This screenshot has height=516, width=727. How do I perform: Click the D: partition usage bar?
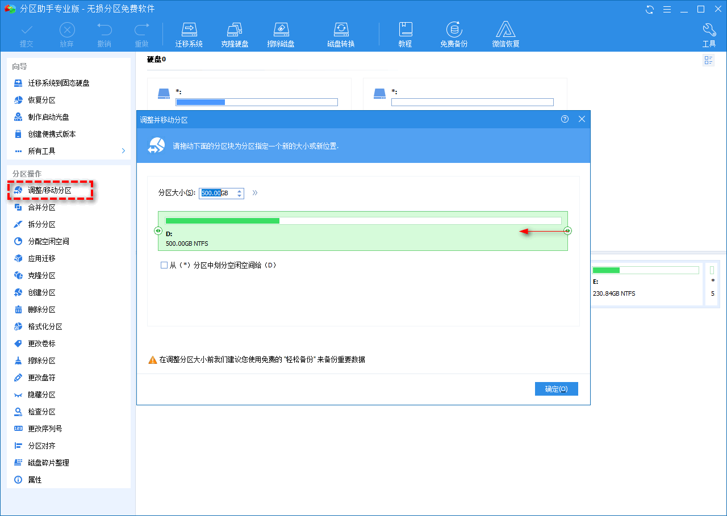[x=363, y=221]
